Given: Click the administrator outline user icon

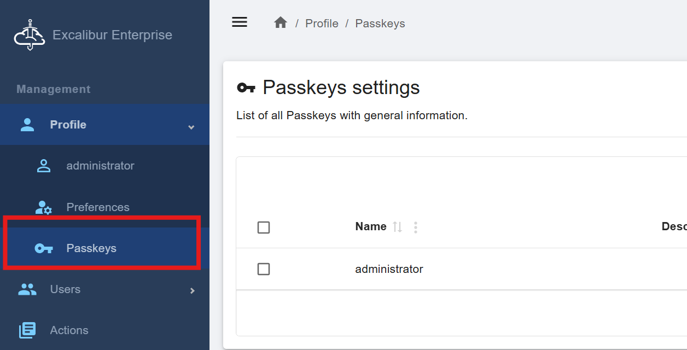Looking at the screenshot, I should 44,166.
